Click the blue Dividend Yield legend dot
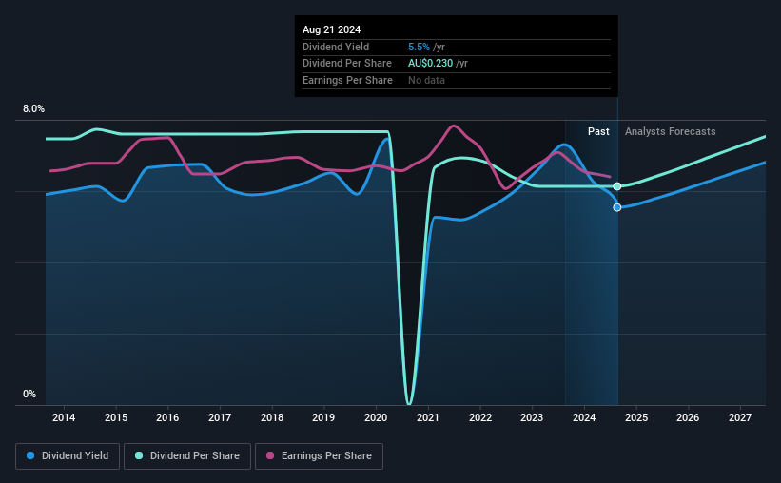 click(30, 455)
